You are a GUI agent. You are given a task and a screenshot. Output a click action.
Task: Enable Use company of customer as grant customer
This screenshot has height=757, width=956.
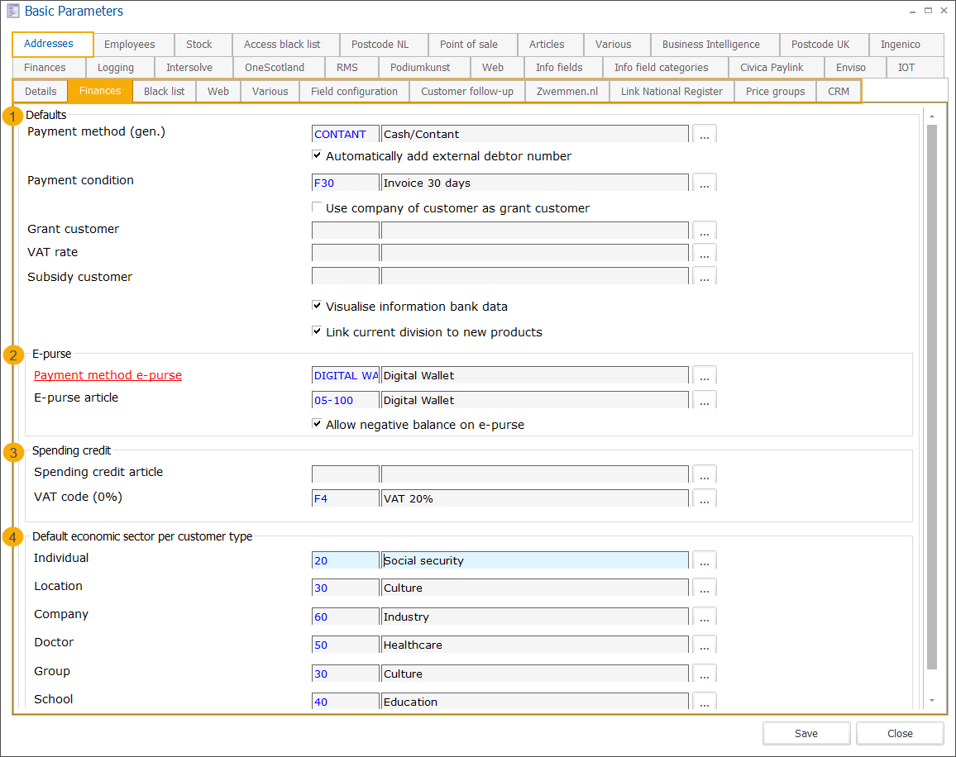coord(317,207)
